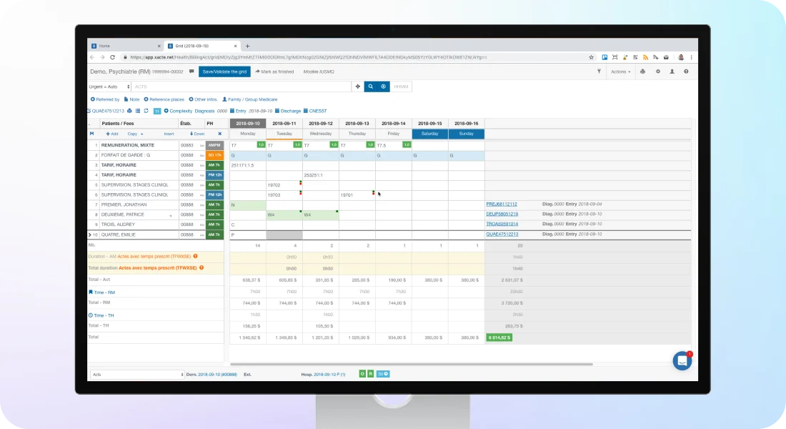The width and height of the screenshot is (786, 429).
Task: Click the HHMM time field
Action: pos(401,87)
